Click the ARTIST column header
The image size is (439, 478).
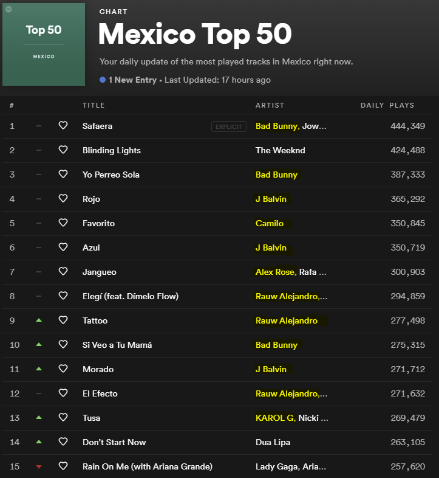(x=270, y=105)
